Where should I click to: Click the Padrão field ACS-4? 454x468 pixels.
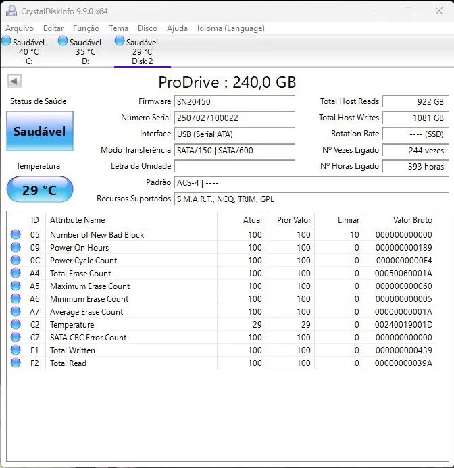pos(311,182)
